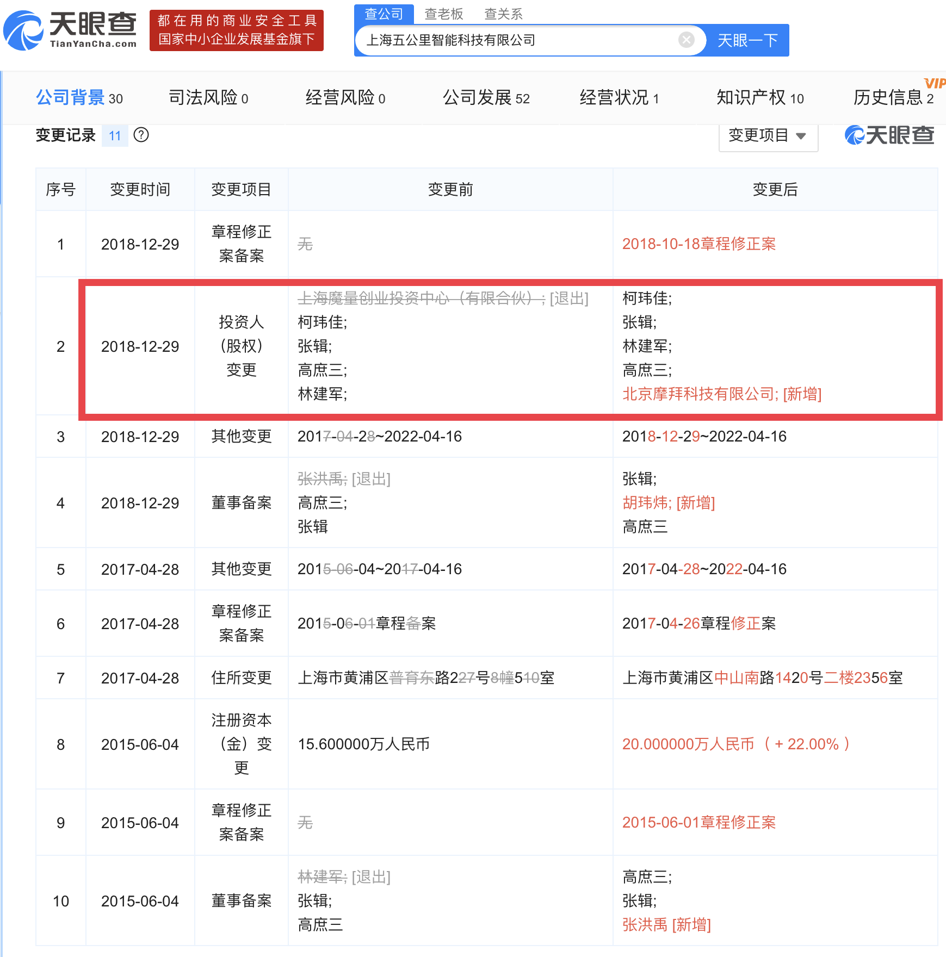This screenshot has width=946, height=957.
Task: Click 投资人(股权)变更 cell in row 2
Action: pyautogui.click(x=242, y=346)
